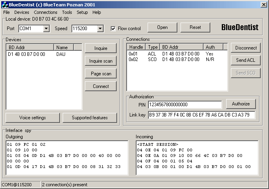
Task: Click incoming line 04 0E 04 01 09 FC 00
Action: 165,150
